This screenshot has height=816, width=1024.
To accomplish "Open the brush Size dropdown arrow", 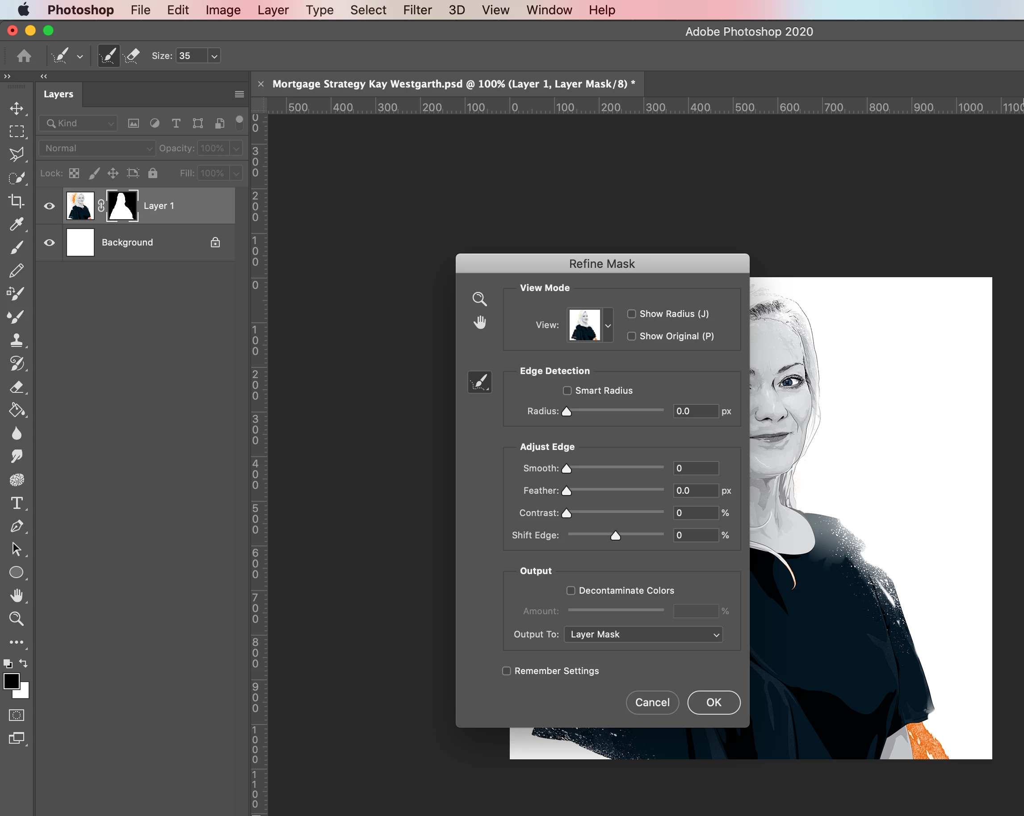I will pyautogui.click(x=214, y=56).
